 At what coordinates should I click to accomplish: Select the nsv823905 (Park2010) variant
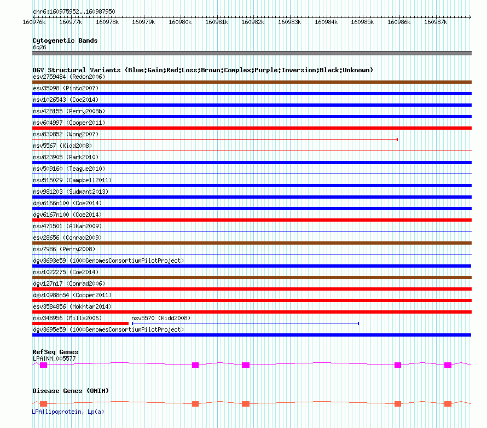[66, 157]
